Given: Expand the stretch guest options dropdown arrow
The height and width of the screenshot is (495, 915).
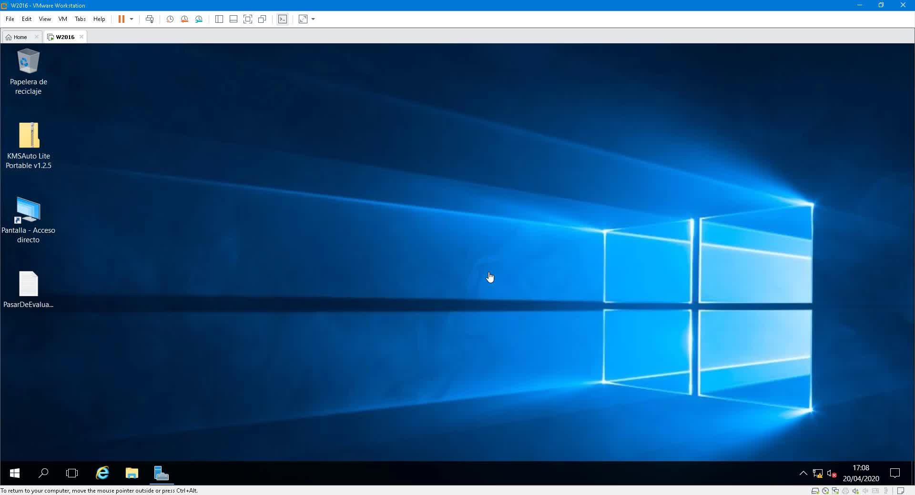Looking at the screenshot, I should tap(313, 19).
